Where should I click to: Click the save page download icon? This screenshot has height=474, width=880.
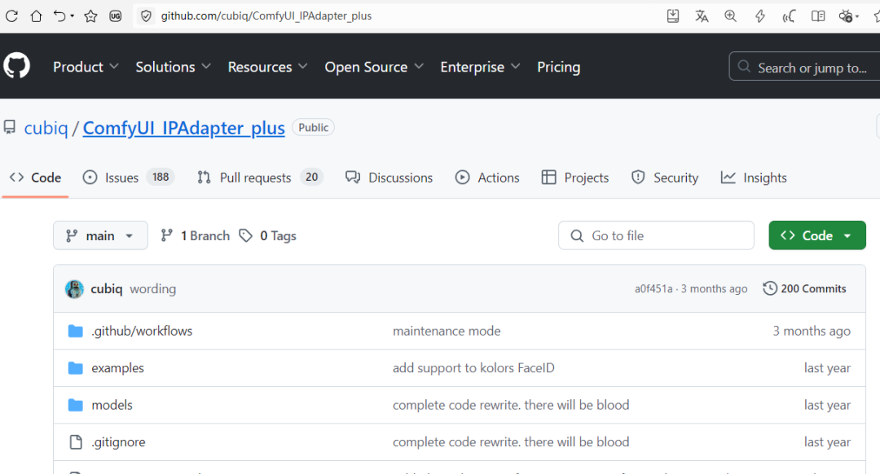pos(673,15)
